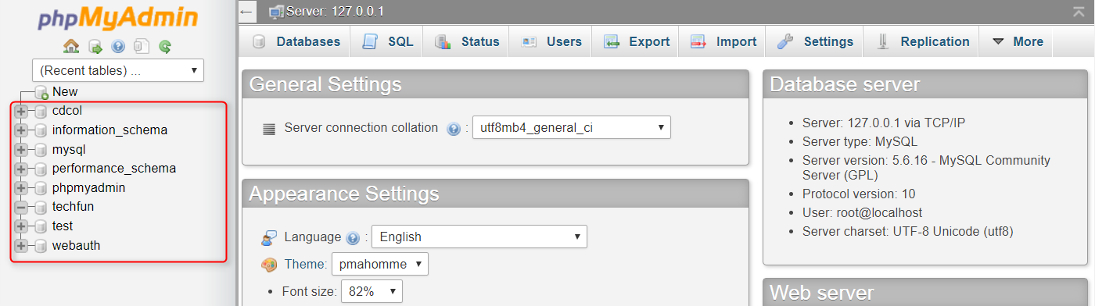Click the 'Protocol version: 10' text
The image size is (1095, 306).
(x=859, y=194)
